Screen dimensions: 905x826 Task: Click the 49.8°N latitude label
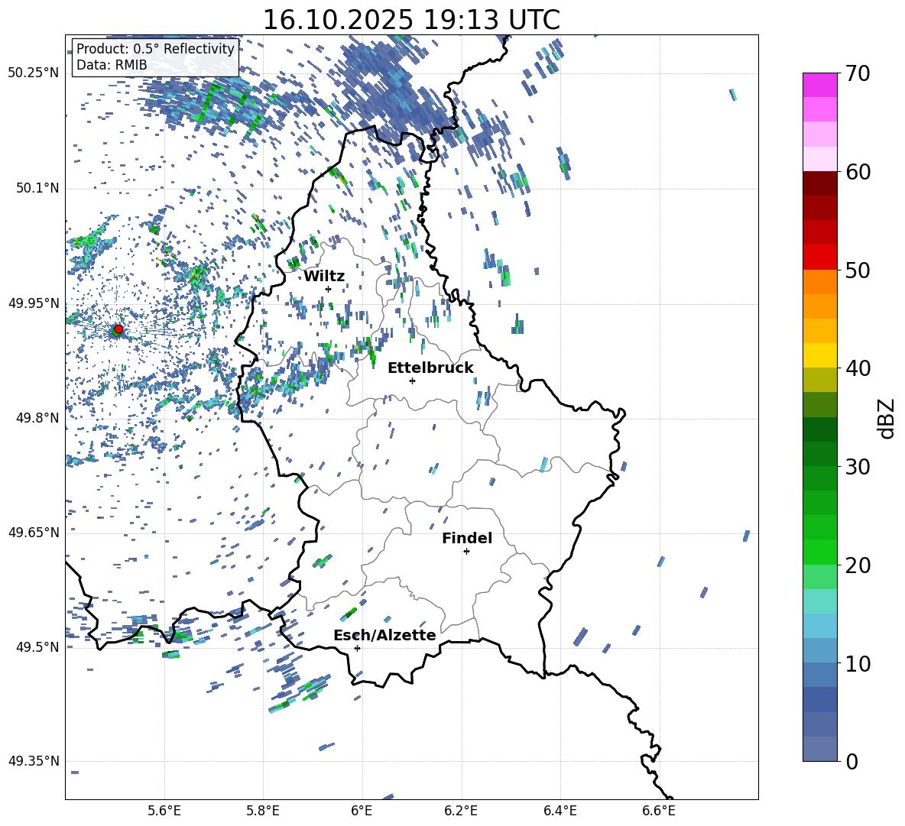(37, 418)
